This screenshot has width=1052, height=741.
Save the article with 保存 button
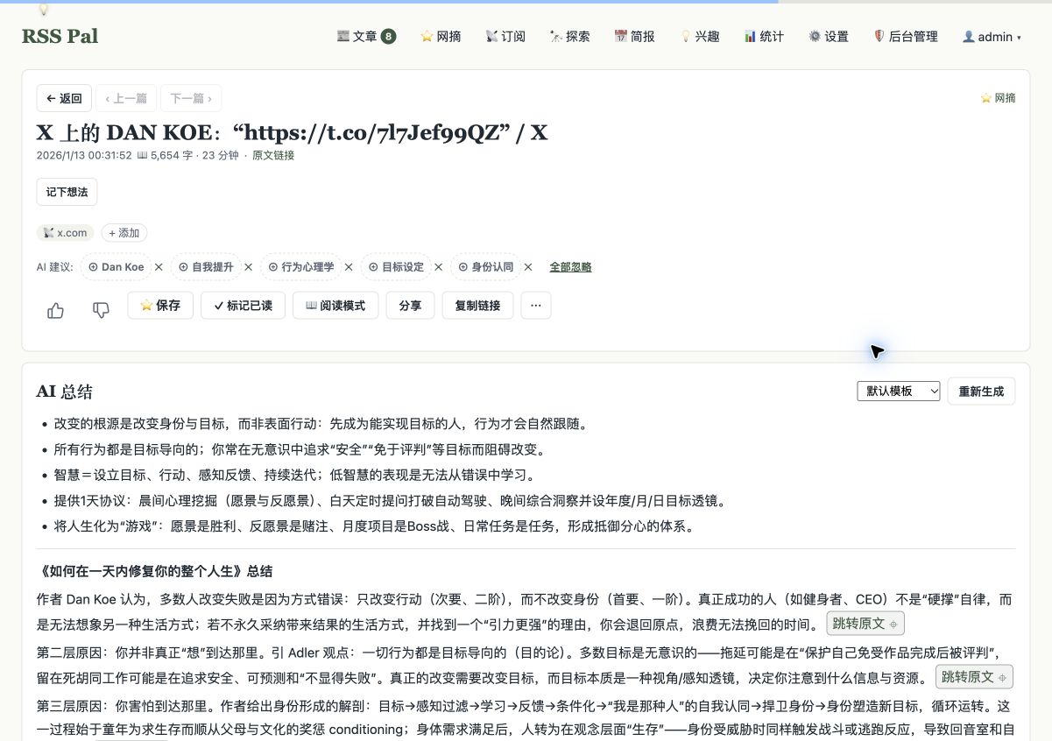(x=160, y=306)
